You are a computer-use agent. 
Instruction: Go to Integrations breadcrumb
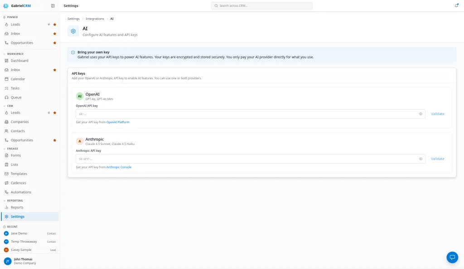pyautogui.click(x=95, y=19)
